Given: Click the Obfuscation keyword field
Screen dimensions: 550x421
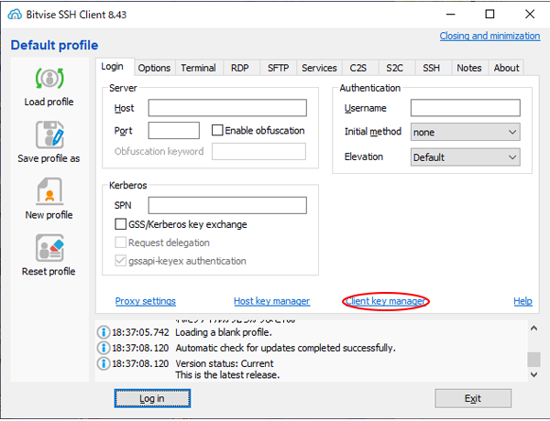Looking at the screenshot, I should [x=258, y=151].
